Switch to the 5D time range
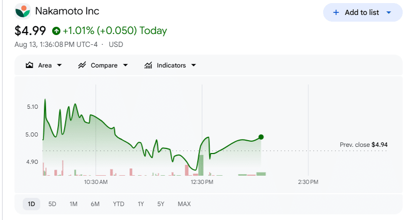Image resolution: width=413 pixels, height=220 pixels. [52, 204]
